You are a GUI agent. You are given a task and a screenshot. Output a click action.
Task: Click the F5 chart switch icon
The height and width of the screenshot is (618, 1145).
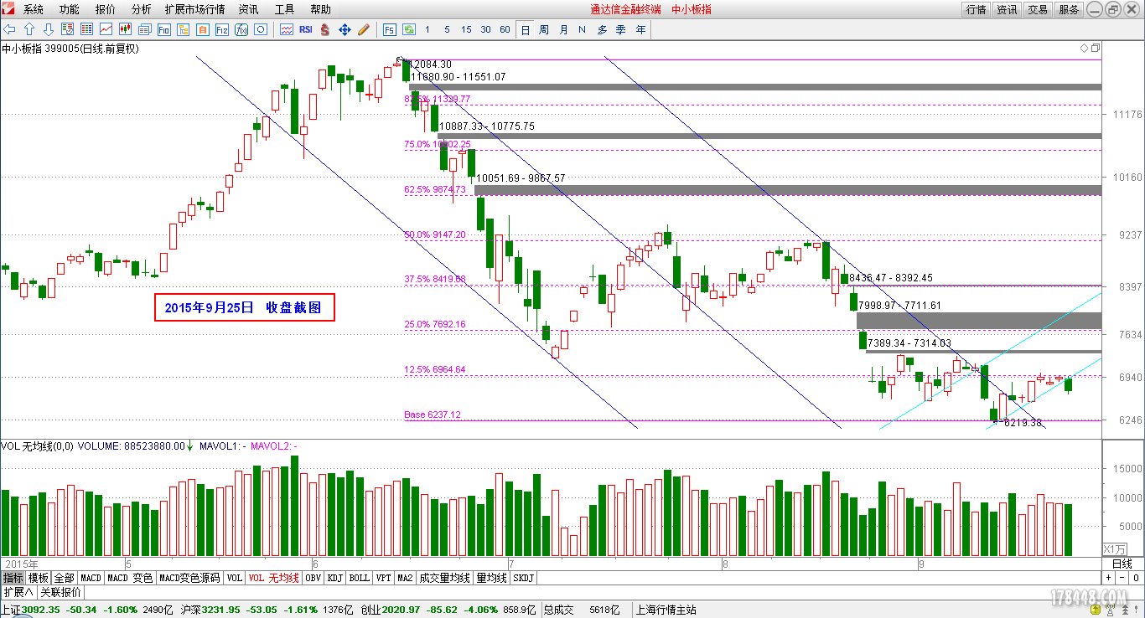390,29
